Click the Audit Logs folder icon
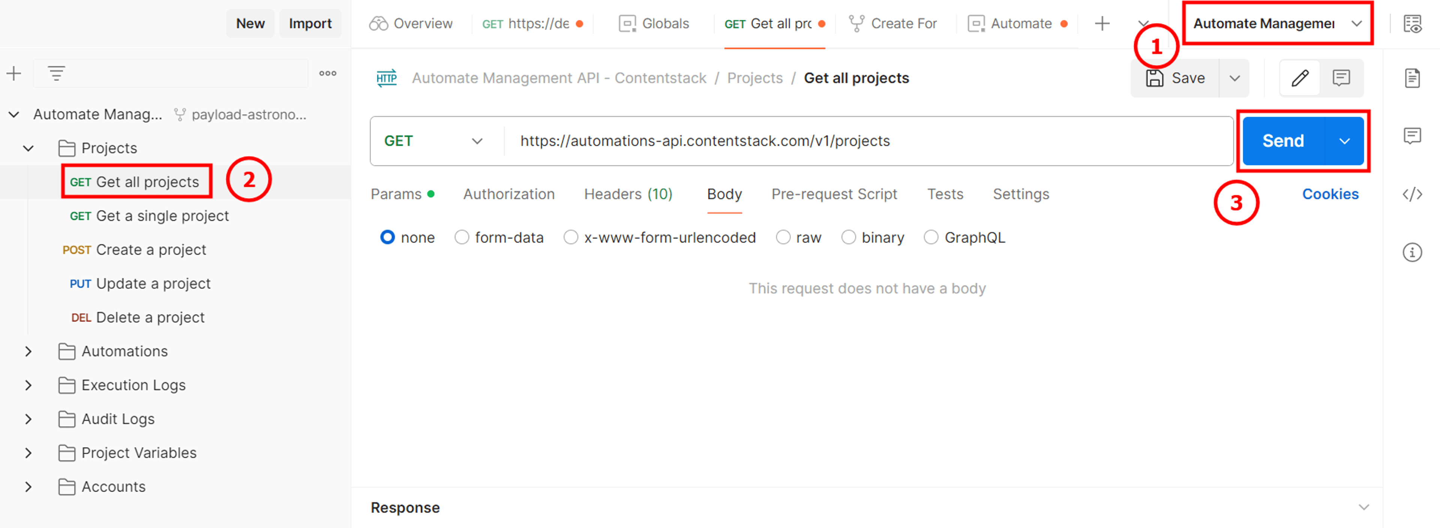Viewport: 1440px width, 528px height. pos(66,419)
